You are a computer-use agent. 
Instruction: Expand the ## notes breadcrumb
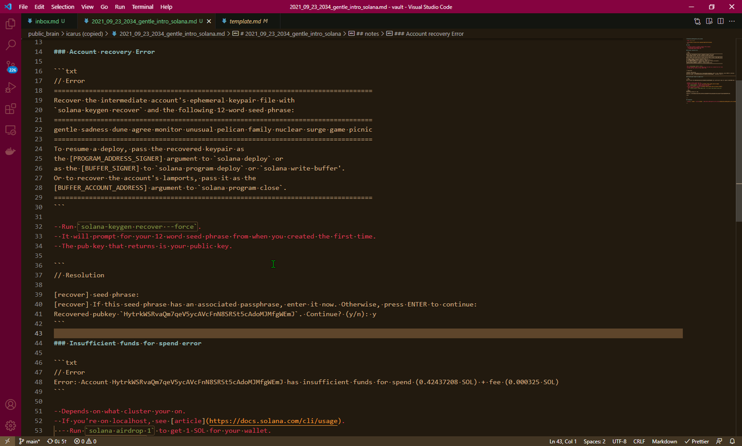(364, 33)
